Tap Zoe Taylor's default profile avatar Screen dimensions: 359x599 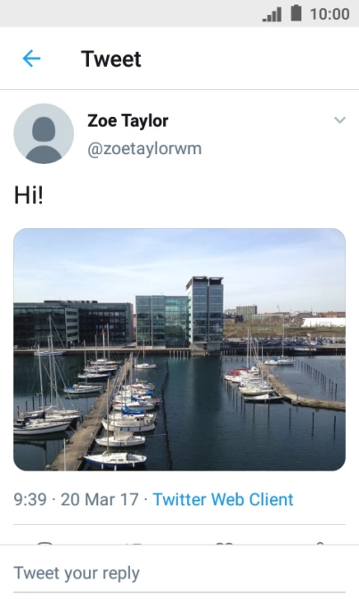click(44, 134)
